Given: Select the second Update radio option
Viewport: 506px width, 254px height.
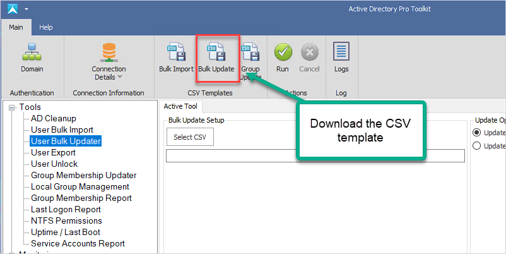Looking at the screenshot, I should 476,146.
